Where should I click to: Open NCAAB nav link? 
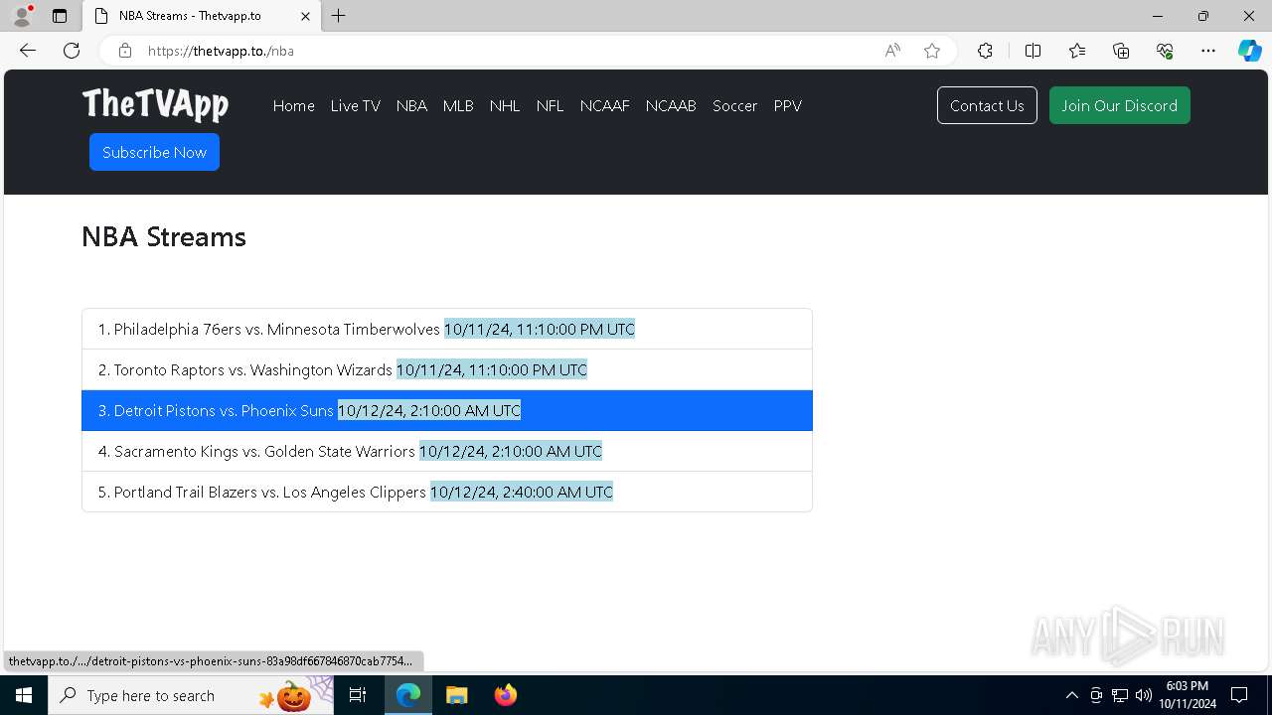pos(671,105)
